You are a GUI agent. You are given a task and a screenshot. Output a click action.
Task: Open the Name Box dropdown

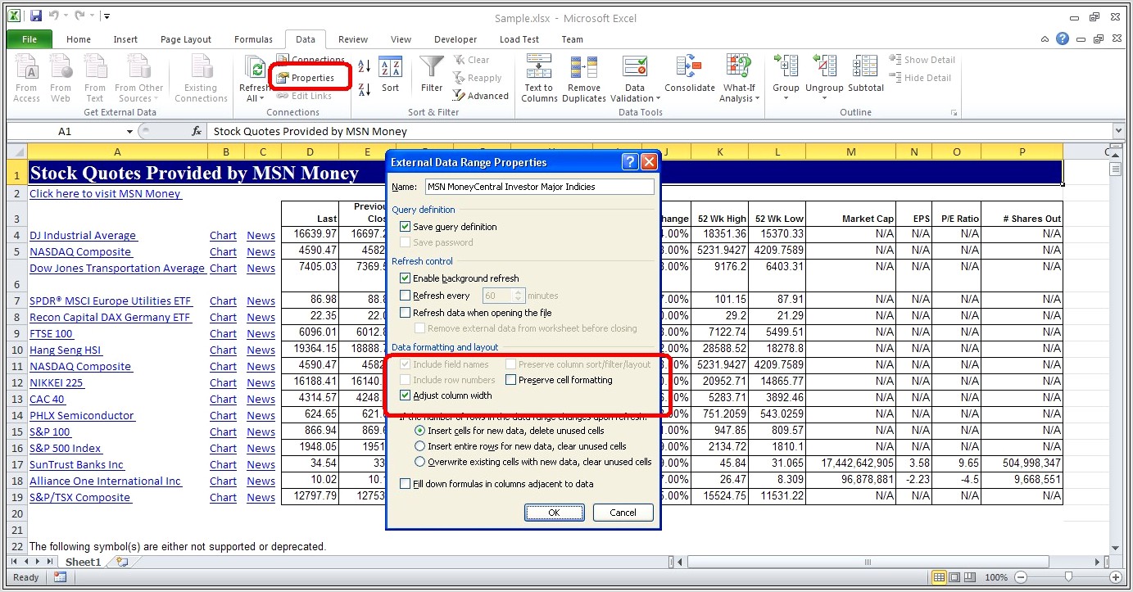[x=129, y=131]
